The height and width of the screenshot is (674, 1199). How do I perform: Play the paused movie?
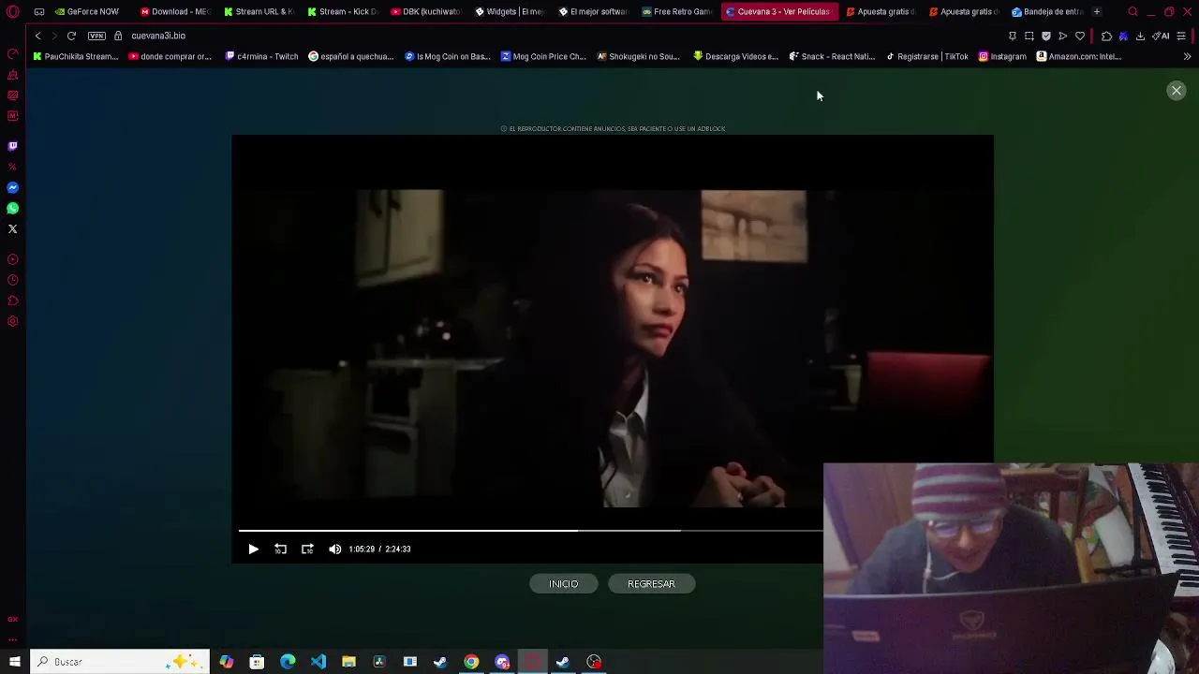coord(253,549)
